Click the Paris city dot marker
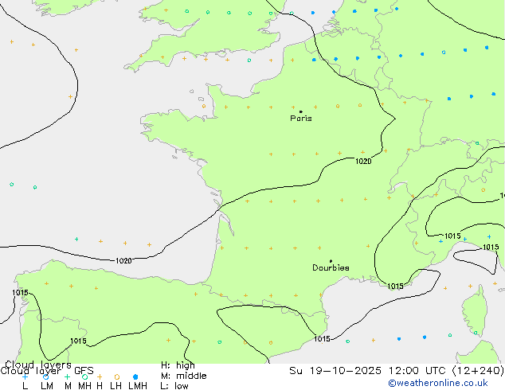Viewport: 505px width, 390px height. 301,111
